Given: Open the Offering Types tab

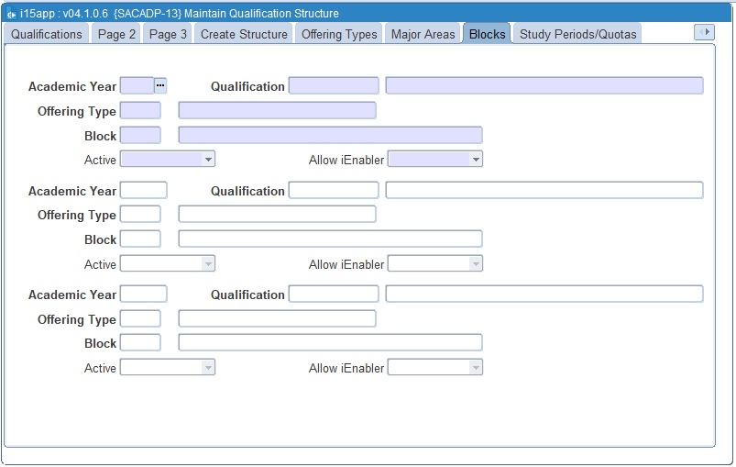Looking at the screenshot, I should [x=339, y=34].
